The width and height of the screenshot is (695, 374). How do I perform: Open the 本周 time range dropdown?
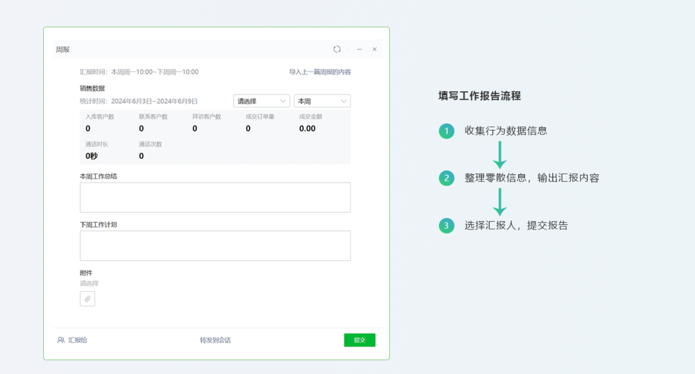click(x=322, y=101)
